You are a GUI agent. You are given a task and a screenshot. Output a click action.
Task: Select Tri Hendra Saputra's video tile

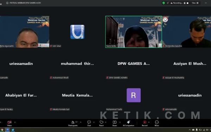click(187, 32)
